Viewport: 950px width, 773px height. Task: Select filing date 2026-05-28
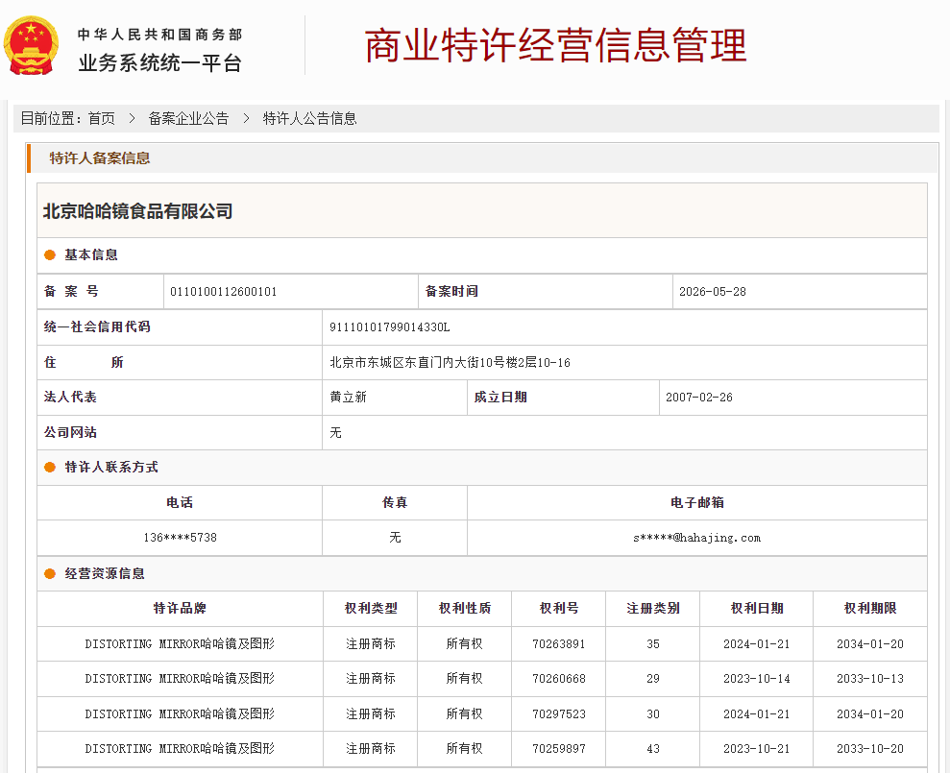[713, 291]
